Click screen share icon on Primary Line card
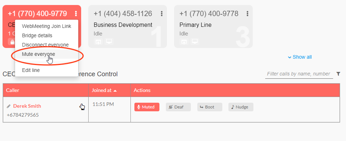The width and height of the screenshot is (346, 141). coord(184,41)
